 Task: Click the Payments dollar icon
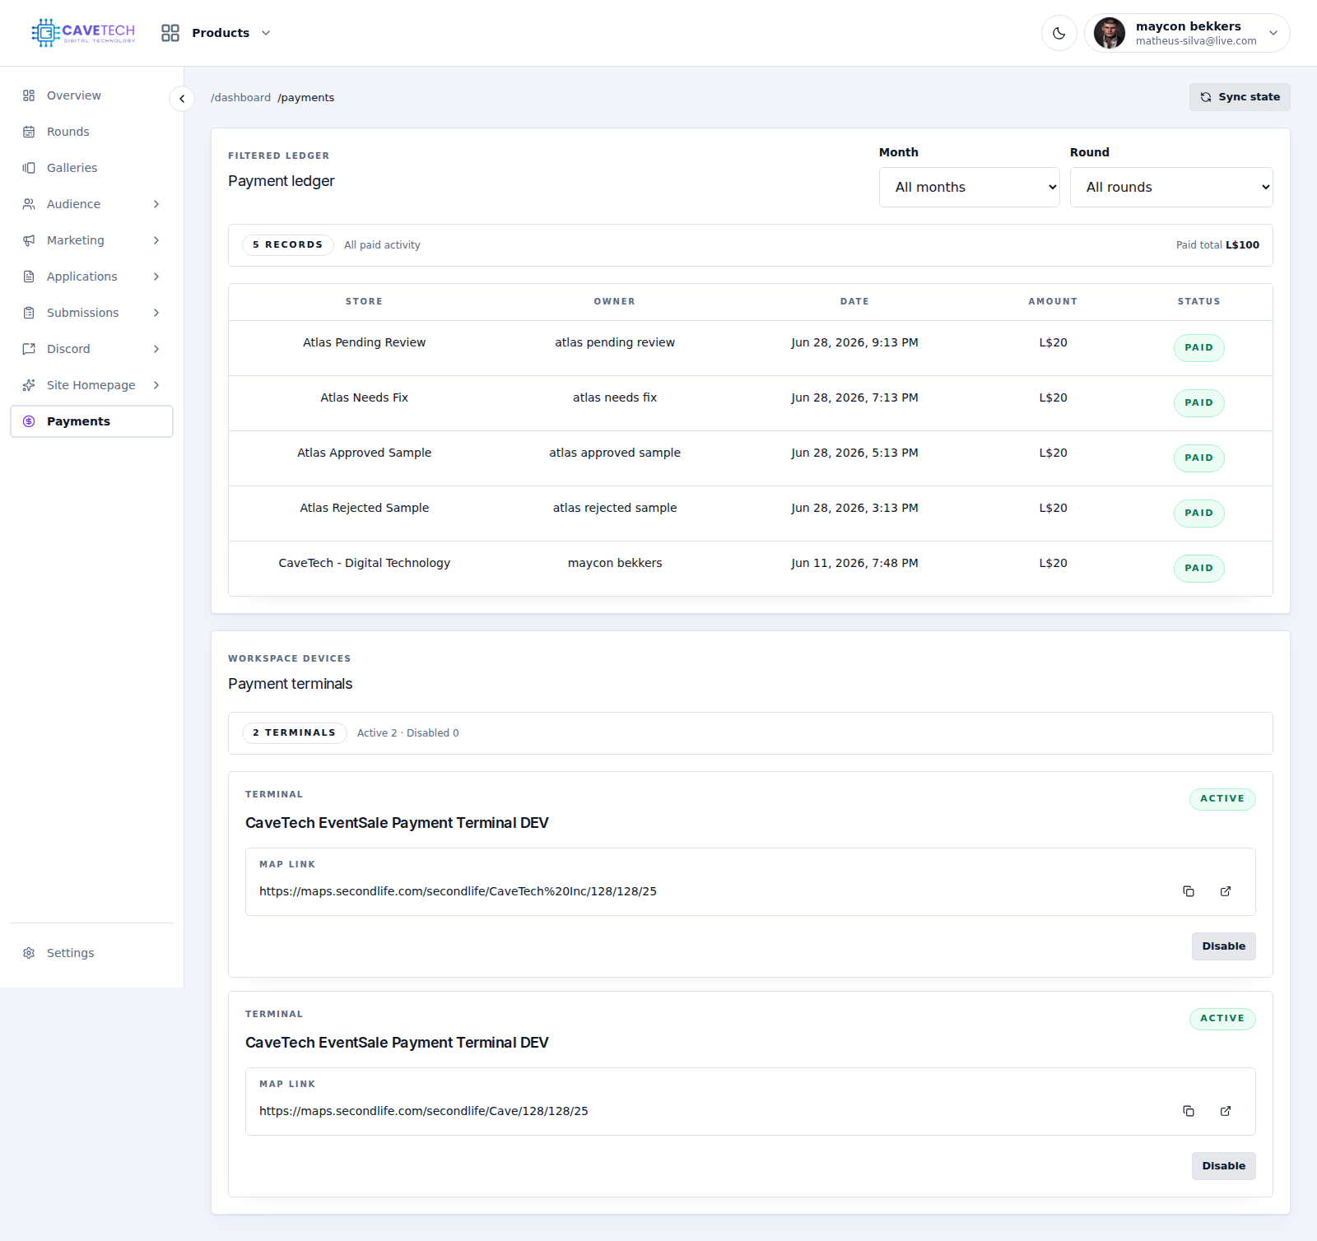coord(29,421)
